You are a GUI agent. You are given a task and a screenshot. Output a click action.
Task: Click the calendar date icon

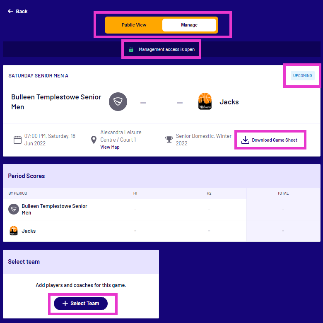[x=17, y=140]
